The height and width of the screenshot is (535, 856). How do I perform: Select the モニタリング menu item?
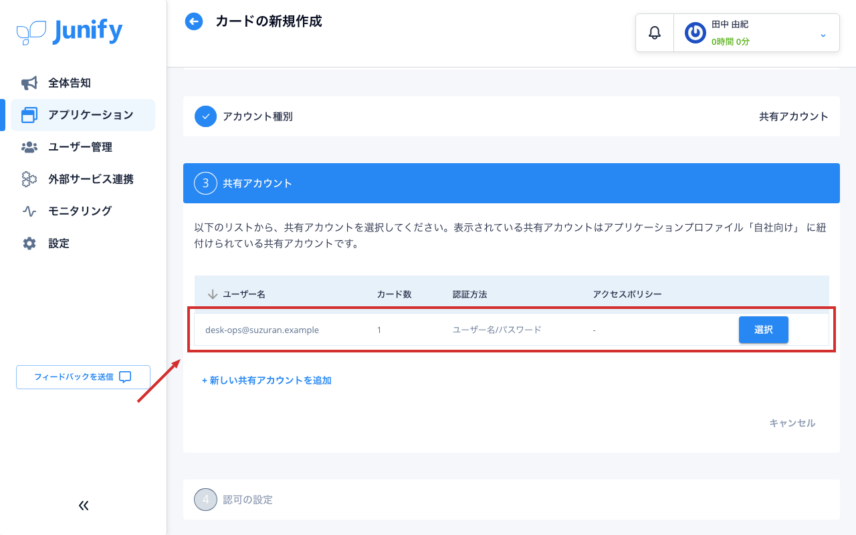point(83,211)
